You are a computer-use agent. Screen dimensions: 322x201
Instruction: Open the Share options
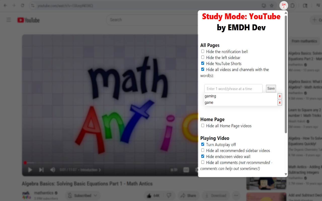(x=188, y=195)
